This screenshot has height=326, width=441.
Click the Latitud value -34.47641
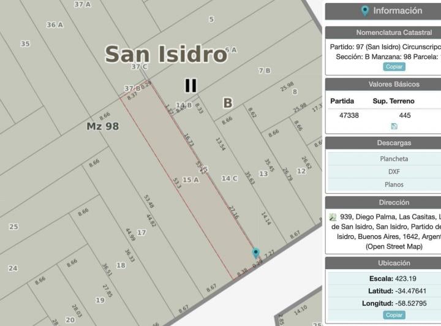pos(410,291)
